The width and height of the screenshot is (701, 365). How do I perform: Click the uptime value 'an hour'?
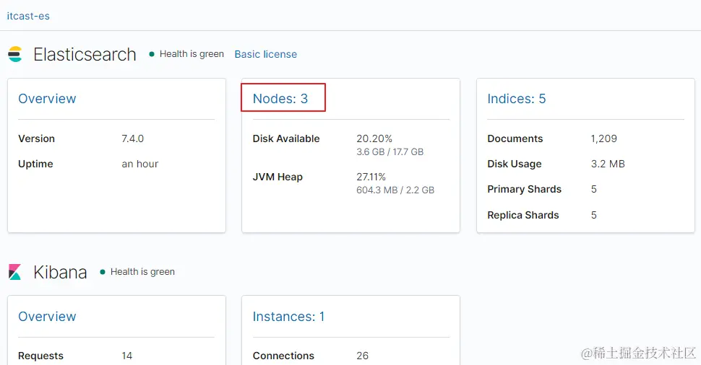click(140, 164)
